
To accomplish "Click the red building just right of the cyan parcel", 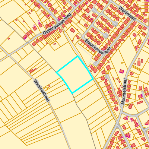I will [93, 69].
